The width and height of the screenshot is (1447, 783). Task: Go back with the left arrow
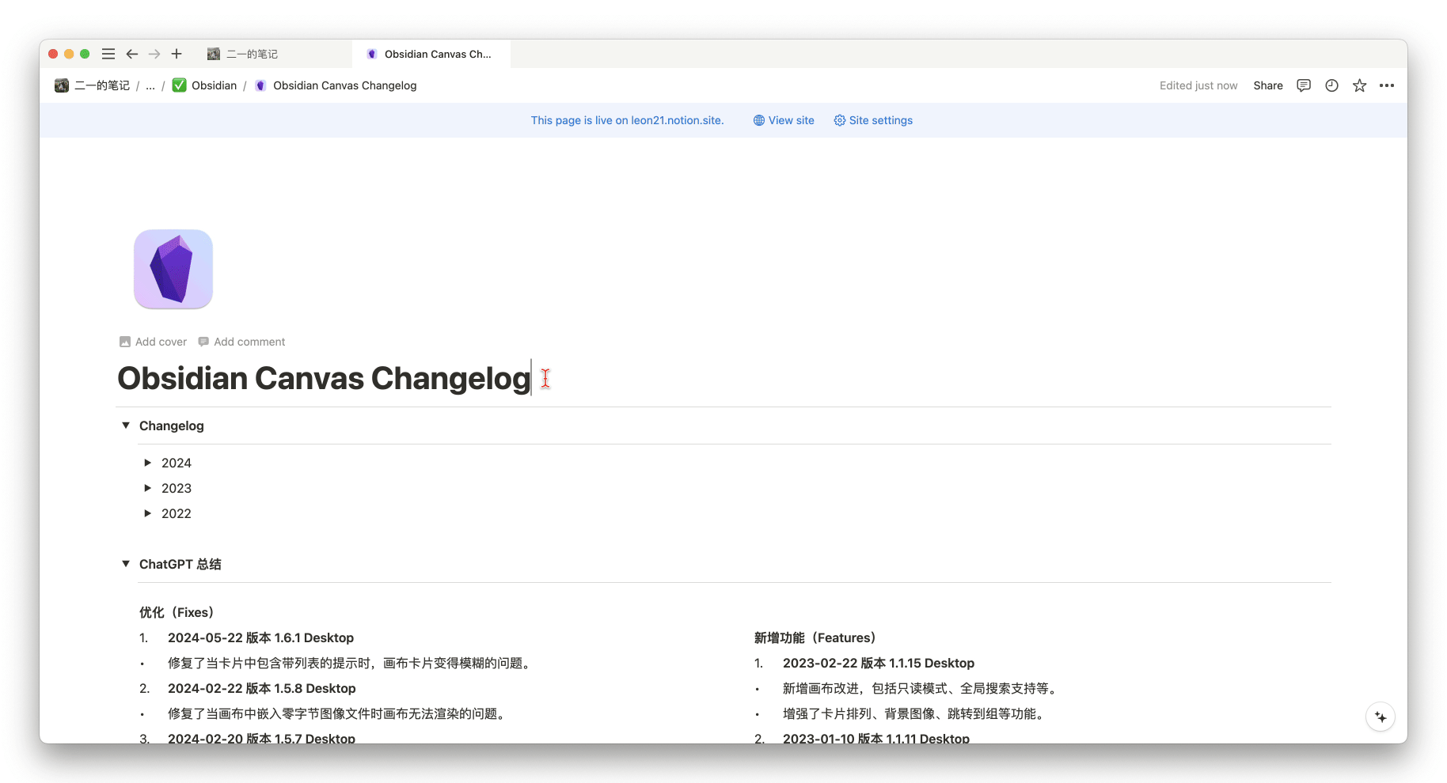(132, 54)
